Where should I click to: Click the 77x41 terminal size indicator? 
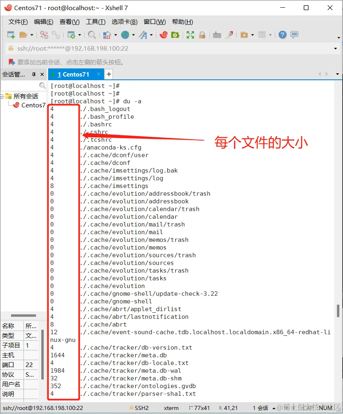(200, 408)
